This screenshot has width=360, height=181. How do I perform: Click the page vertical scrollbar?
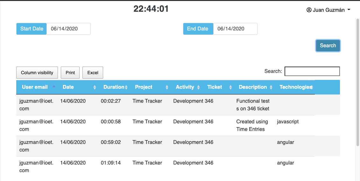tap(357, 82)
